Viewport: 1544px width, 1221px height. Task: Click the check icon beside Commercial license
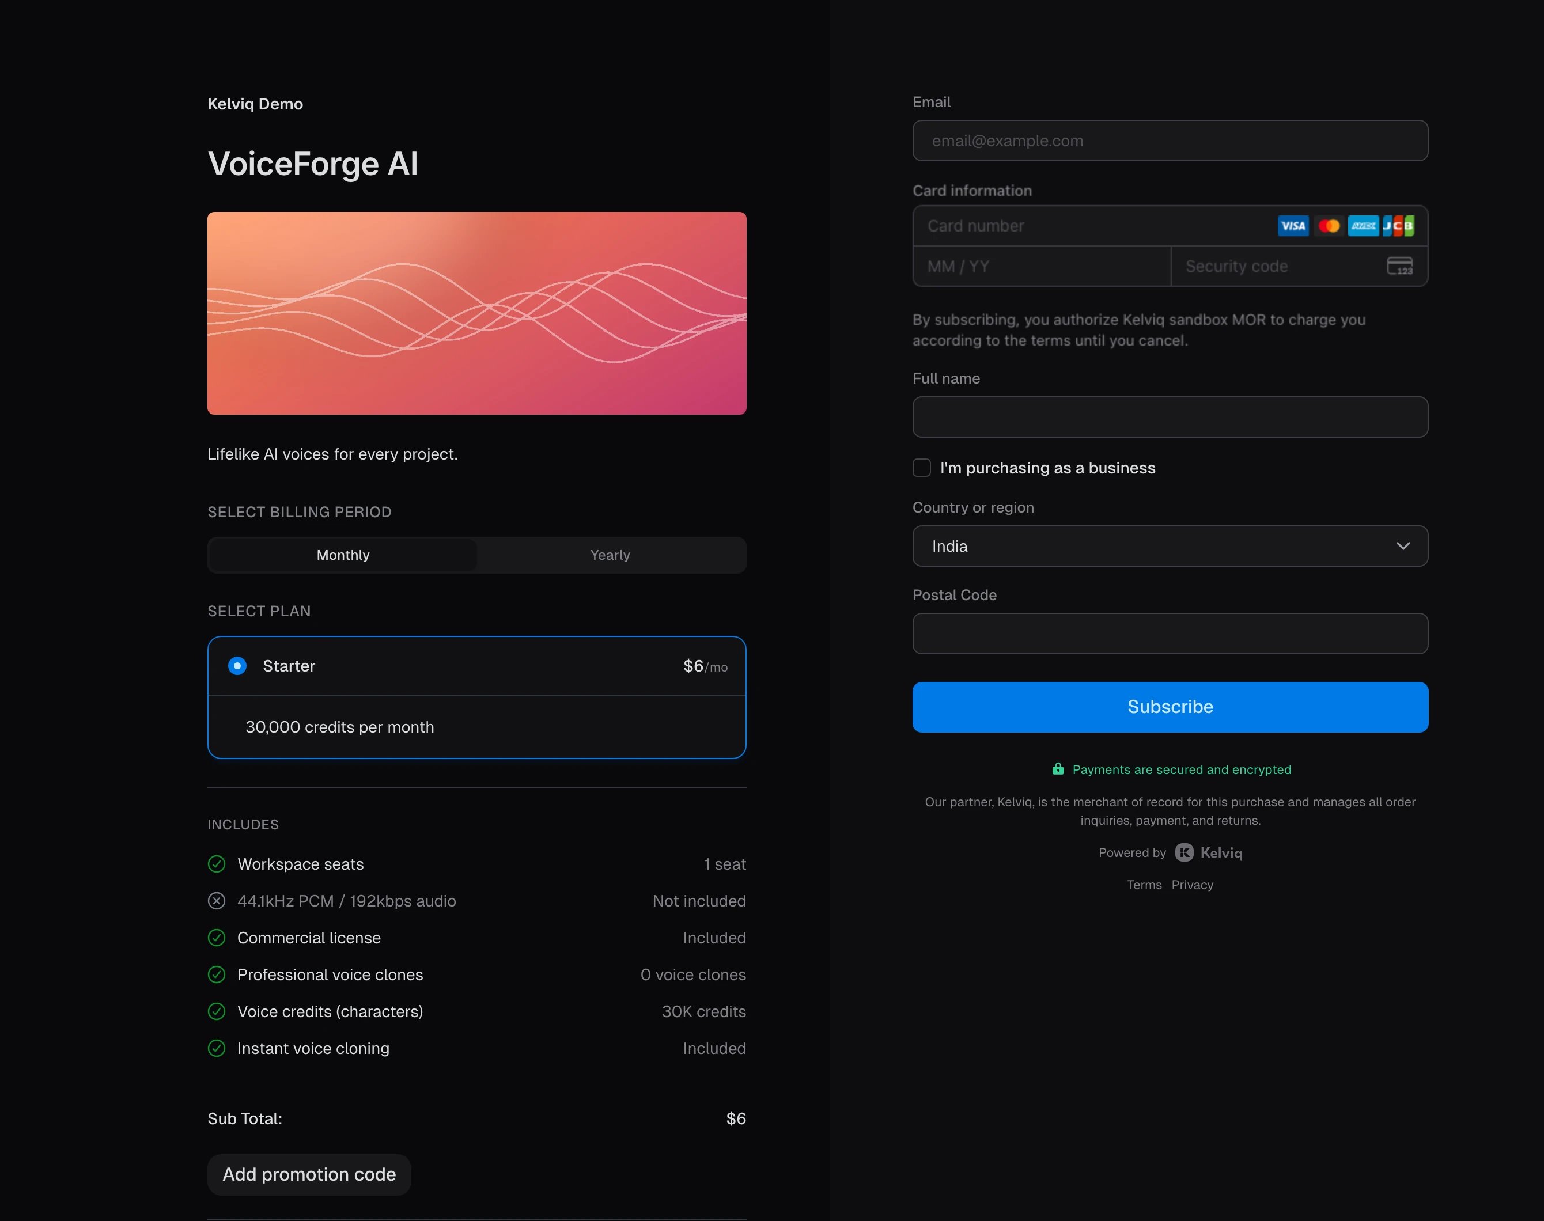click(x=217, y=937)
